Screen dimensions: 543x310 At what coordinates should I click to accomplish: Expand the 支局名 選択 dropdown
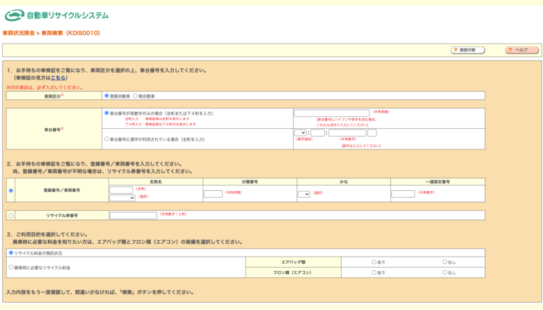coord(122,198)
